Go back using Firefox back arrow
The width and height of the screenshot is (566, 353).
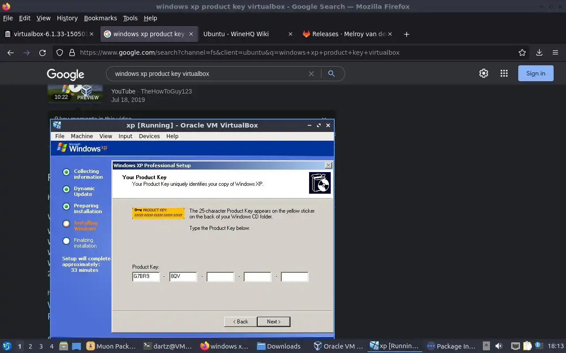coord(11,53)
